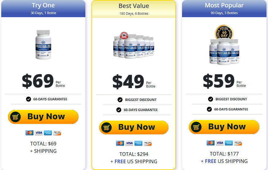This screenshot has height=170, width=268.
Task: Click the six Prostabliss bottles image
Action: 134,45
